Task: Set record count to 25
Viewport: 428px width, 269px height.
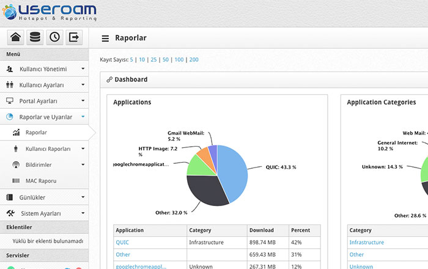Action: (x=153, y=59)
